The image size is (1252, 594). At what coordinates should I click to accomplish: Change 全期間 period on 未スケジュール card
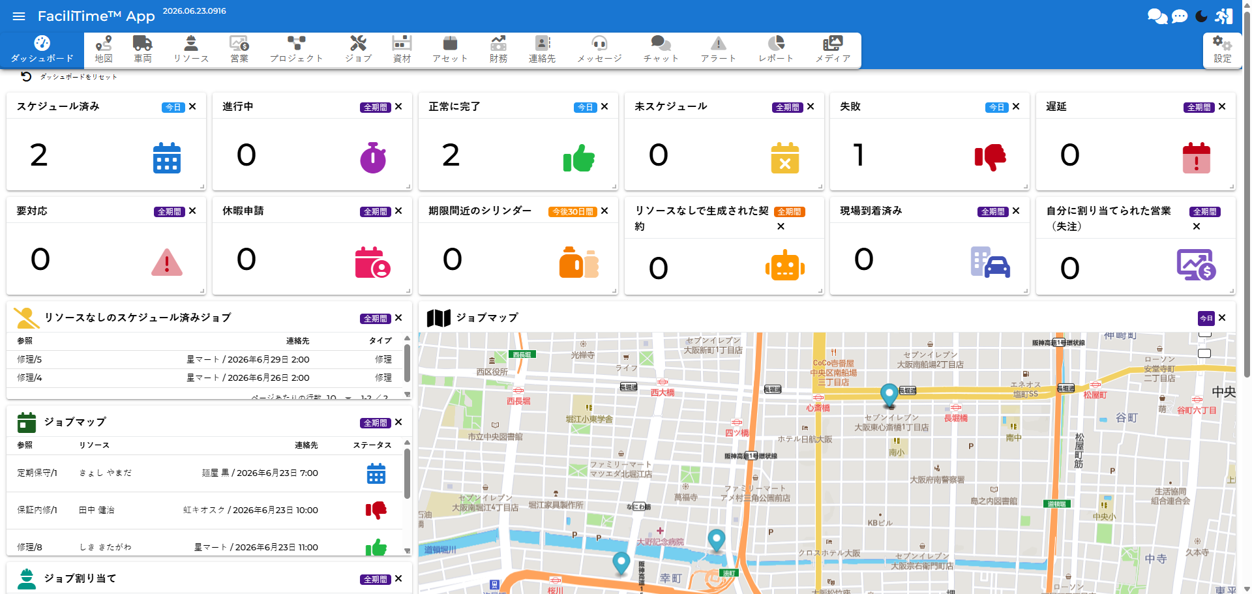788,108
